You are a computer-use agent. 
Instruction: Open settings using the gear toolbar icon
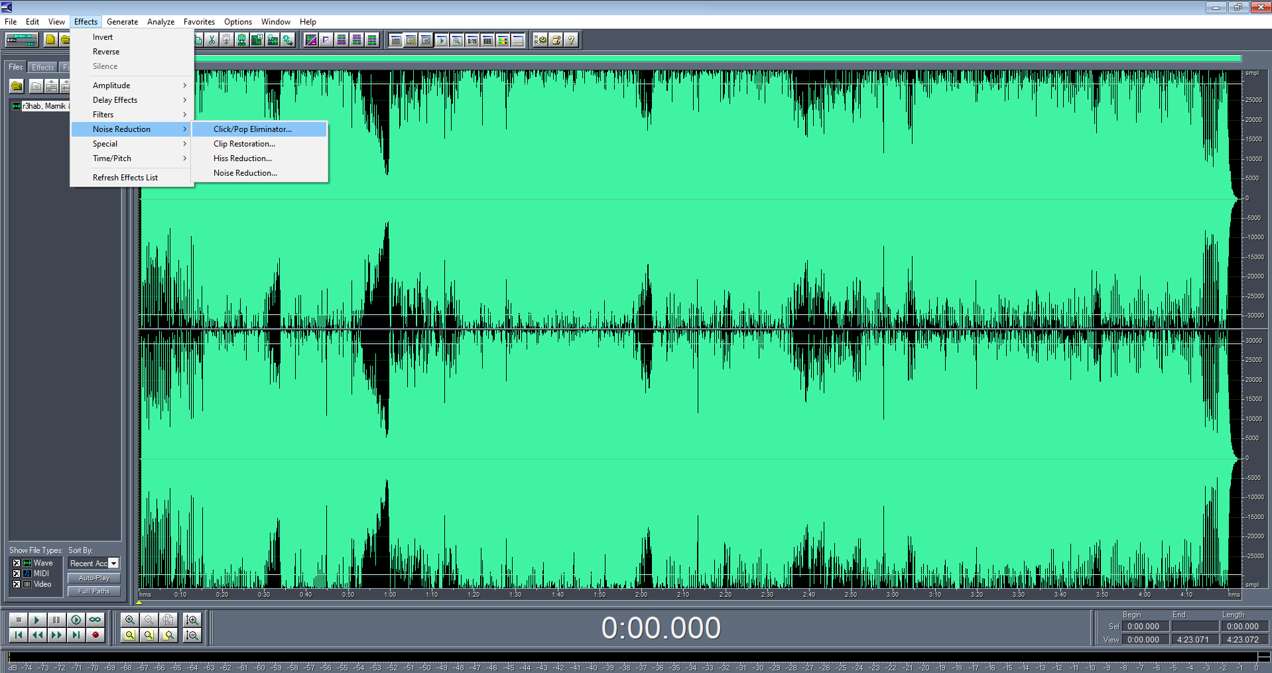pyautogui.click(x=541, y=40)
